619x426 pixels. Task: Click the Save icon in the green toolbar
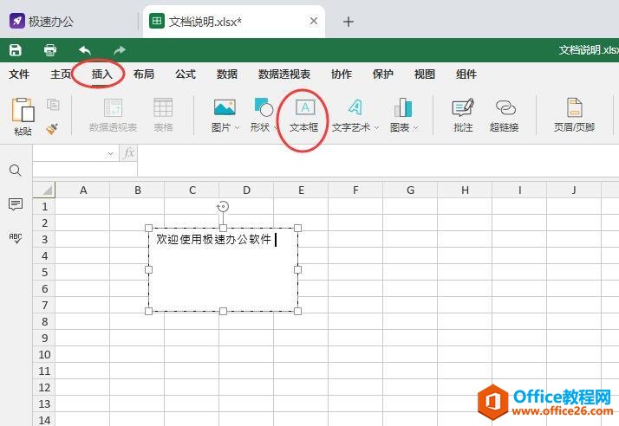16,50
